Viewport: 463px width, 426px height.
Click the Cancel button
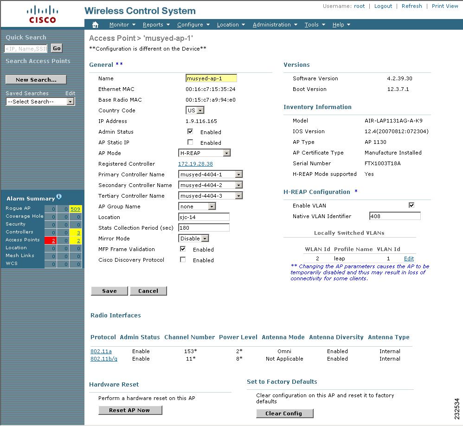point(148,291)
